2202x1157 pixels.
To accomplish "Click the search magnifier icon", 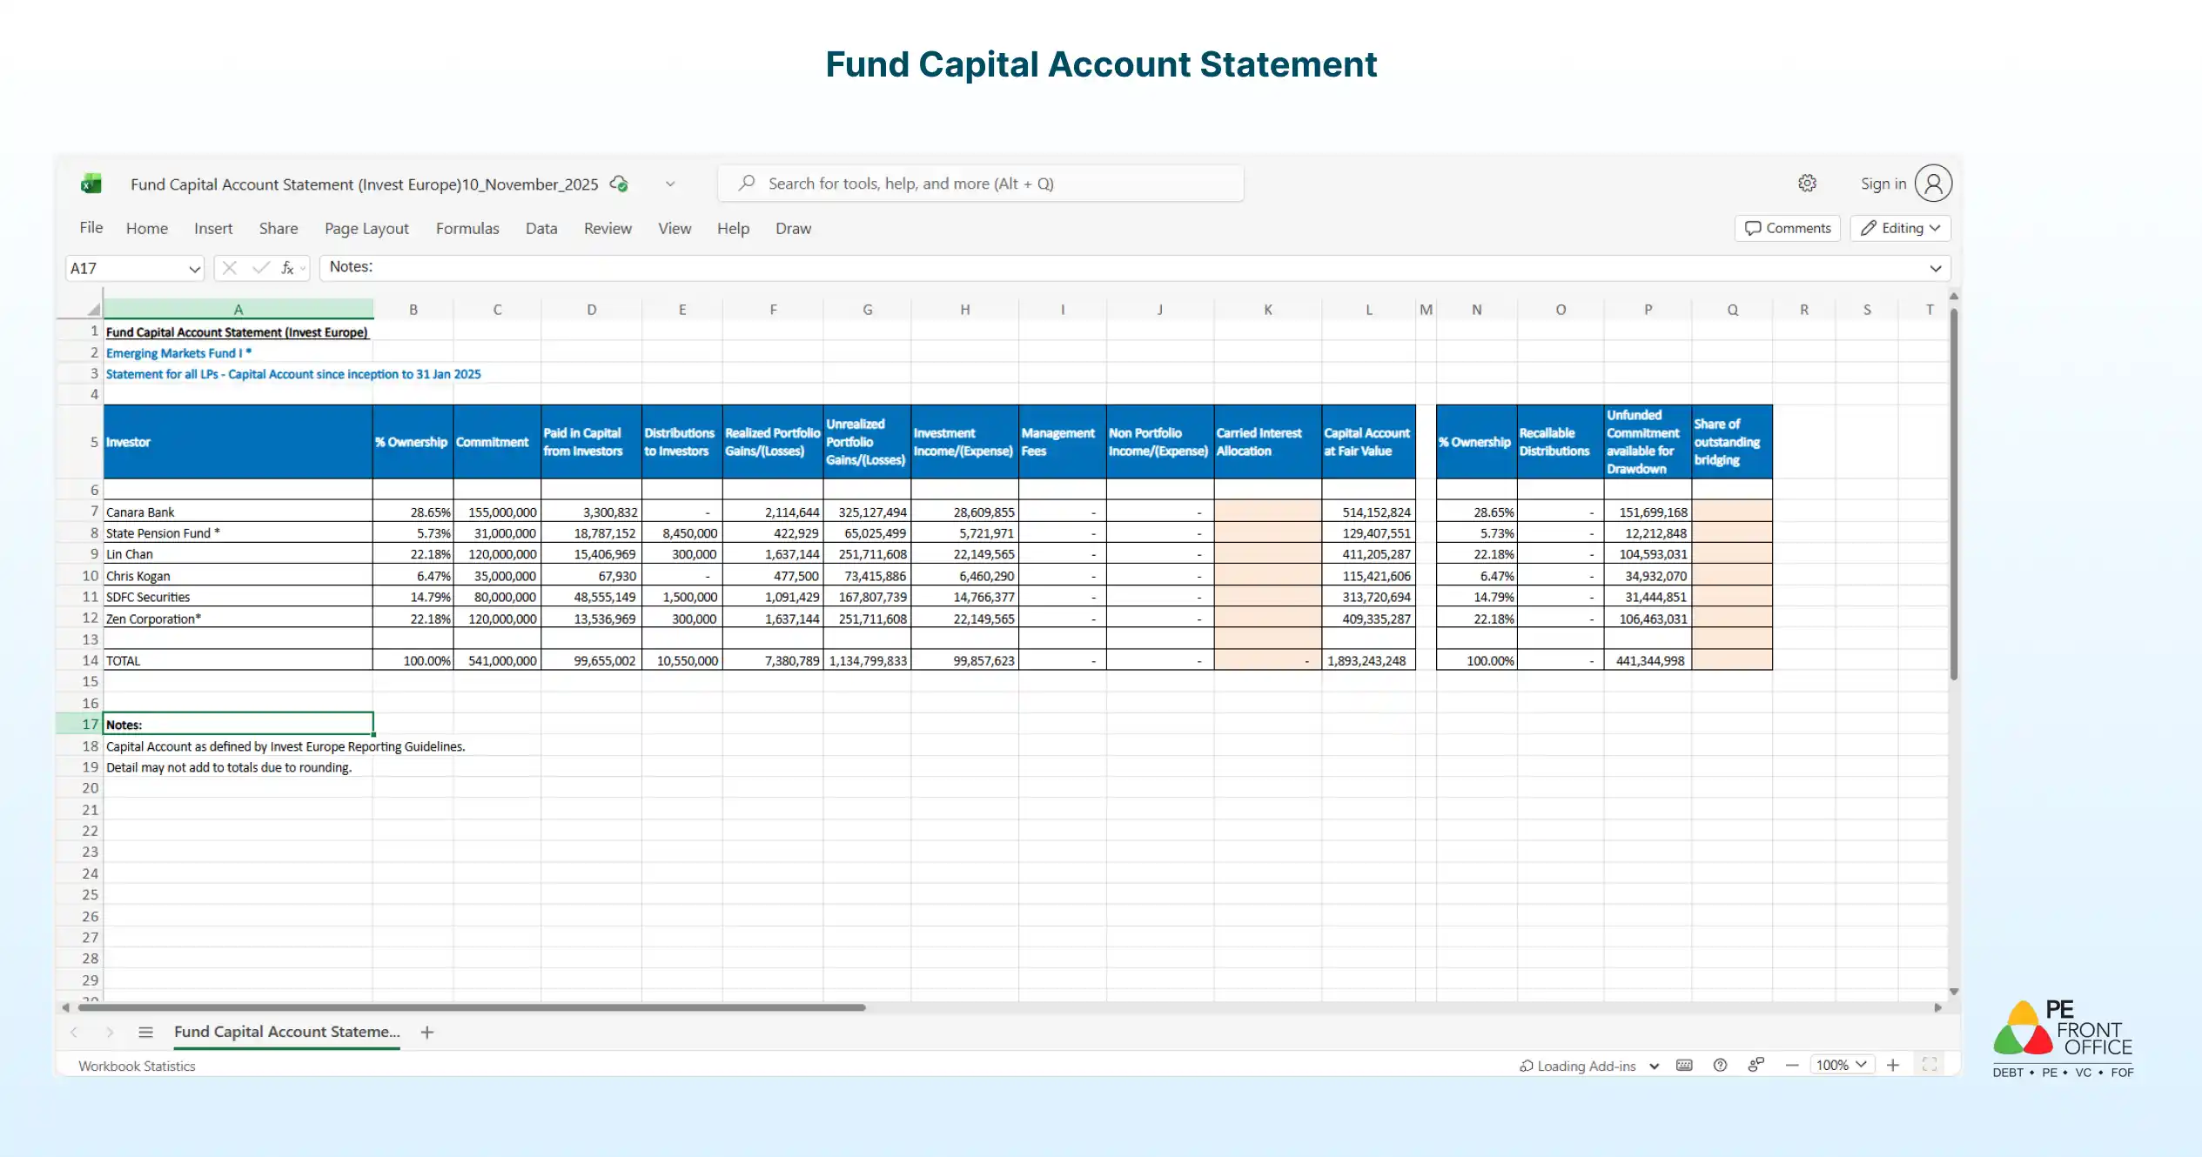I will (x=747, y=183).
